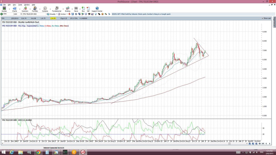Click the green go icon beside symbol field
Image resolution: width=276 pixels, height=155 pixels.
[2, 14]
